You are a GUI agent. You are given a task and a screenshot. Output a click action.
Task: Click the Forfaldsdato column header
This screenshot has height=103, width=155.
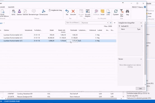[38, 30]
